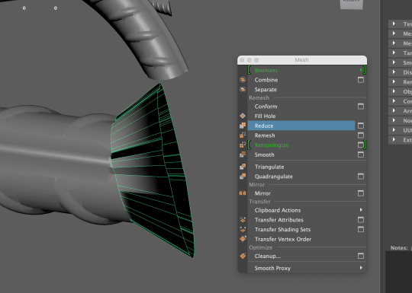The height and width of the screenshot is (293, 412).
Task: Open Transfer Shading Sets options box
Action: (361, 229)
